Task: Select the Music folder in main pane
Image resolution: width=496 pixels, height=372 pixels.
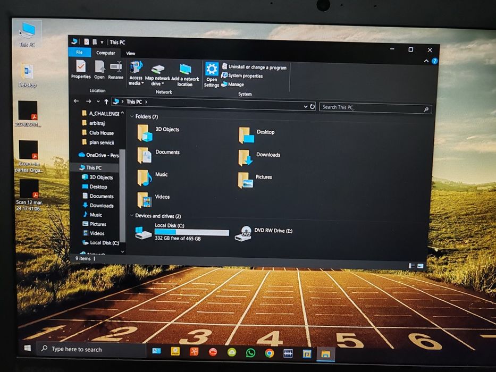Action: pyautogui.click(x=153, y=177)
